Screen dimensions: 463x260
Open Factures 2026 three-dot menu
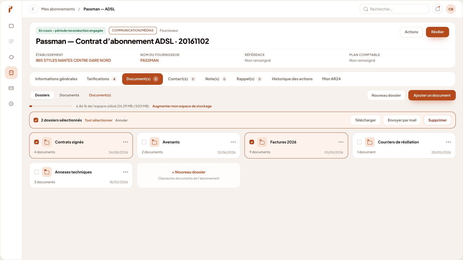(x=341, y=142)
